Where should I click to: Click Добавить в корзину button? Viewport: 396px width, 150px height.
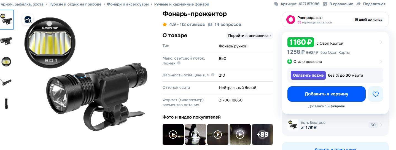tap(327, 94)
